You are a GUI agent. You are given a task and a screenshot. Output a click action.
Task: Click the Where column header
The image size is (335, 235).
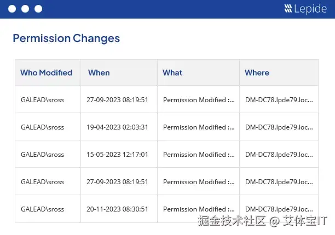coord(257,73)
